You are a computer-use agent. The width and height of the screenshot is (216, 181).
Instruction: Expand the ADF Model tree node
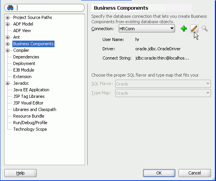pos(8,24)
